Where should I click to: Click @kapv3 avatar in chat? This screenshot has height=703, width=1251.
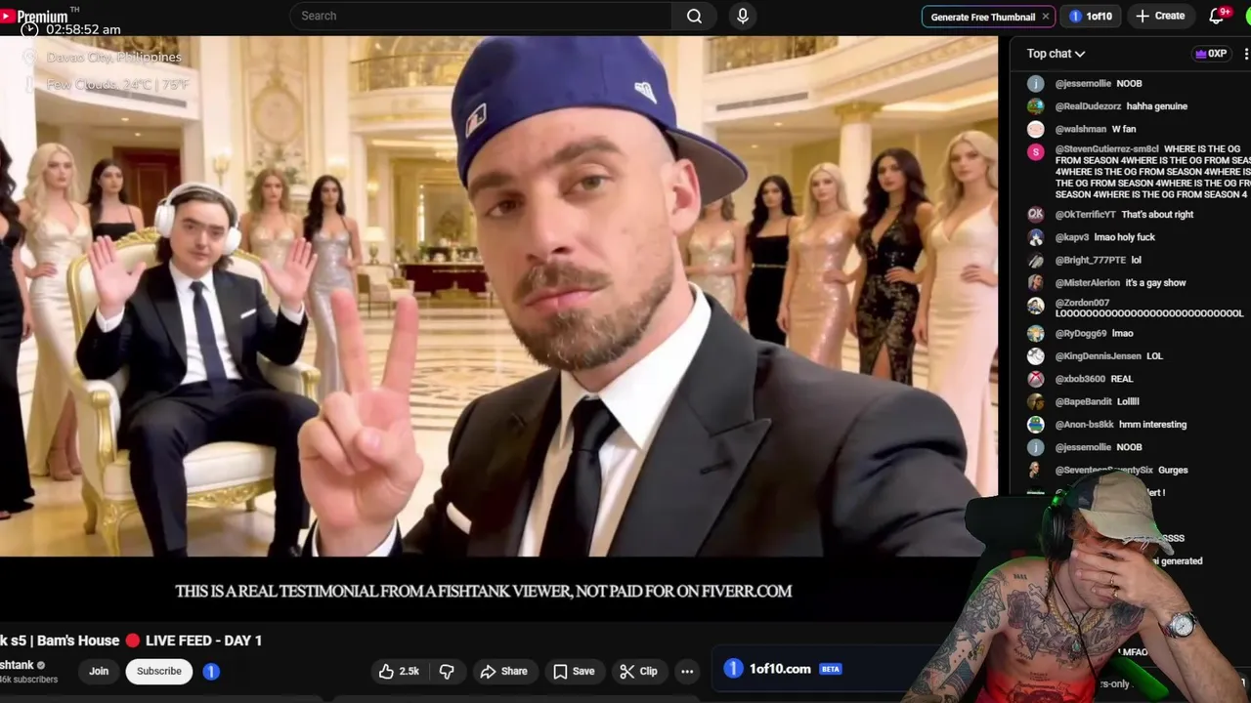coord(1035,237)
